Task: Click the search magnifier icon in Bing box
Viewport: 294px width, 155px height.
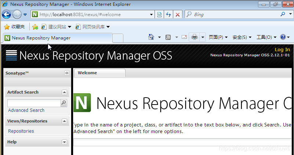Action: click(283, 14)
